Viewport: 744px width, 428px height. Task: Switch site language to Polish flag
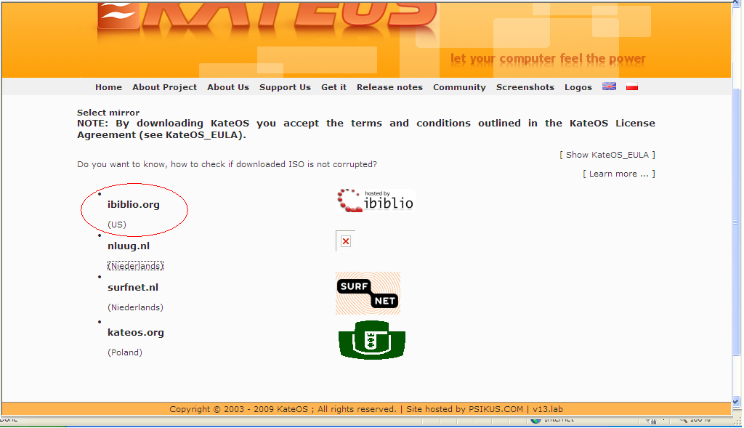point(631,86)
